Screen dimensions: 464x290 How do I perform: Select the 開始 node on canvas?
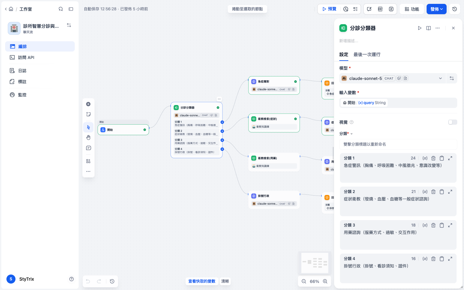123,130
